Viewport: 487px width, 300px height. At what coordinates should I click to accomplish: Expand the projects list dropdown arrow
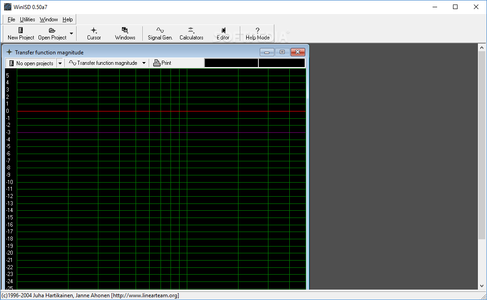tap(60, 63)
